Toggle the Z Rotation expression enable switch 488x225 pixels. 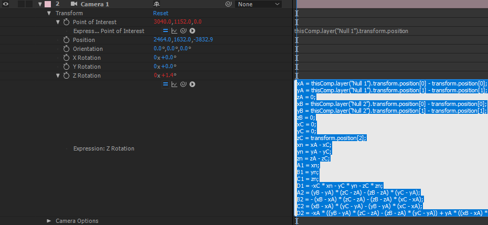[x=165, y=84]
